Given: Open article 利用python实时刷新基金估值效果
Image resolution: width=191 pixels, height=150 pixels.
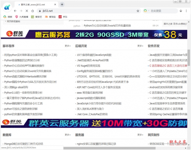Looking at the screenshot, I should (x=31, y=55).
